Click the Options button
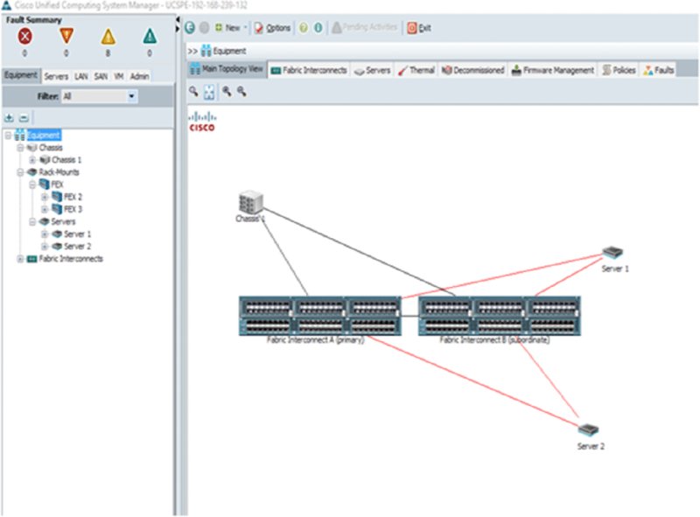This screenshot has width=700, height=517. pyautogui.click(x=272, y=28)
